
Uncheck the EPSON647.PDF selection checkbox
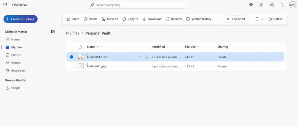coord(72,57)
